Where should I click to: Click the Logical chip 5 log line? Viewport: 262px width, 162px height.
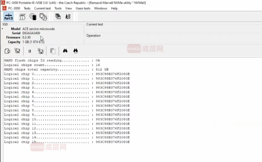67,97
